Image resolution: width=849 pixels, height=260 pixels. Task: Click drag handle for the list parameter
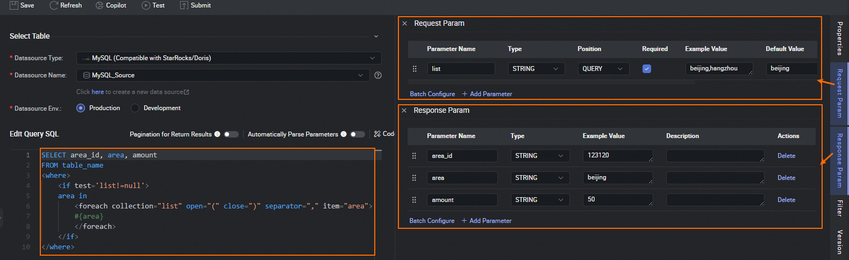[x=415, y=69]
